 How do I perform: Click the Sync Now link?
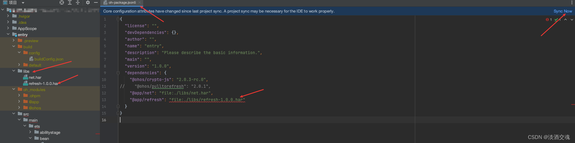[x=563, y=11]
